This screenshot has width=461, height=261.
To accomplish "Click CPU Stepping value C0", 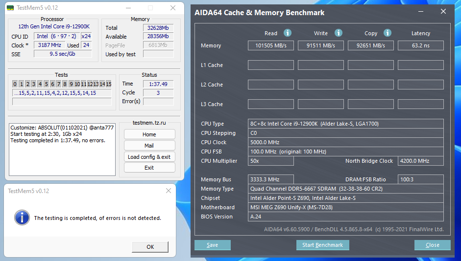I will [x=346, y=133].
